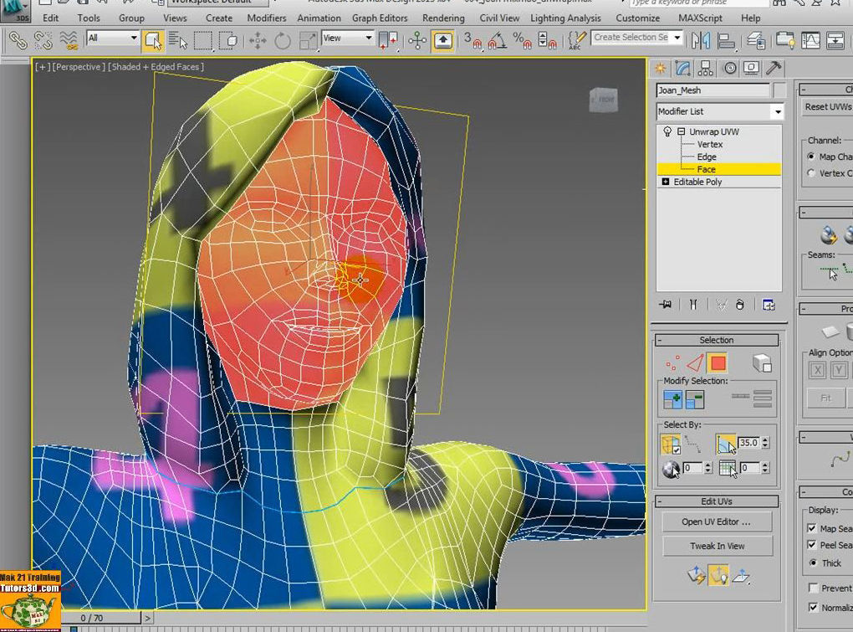Screen dimensions: 853x632
Task: Click the Unlink Selection tool
Action: [x=43, y=40]
